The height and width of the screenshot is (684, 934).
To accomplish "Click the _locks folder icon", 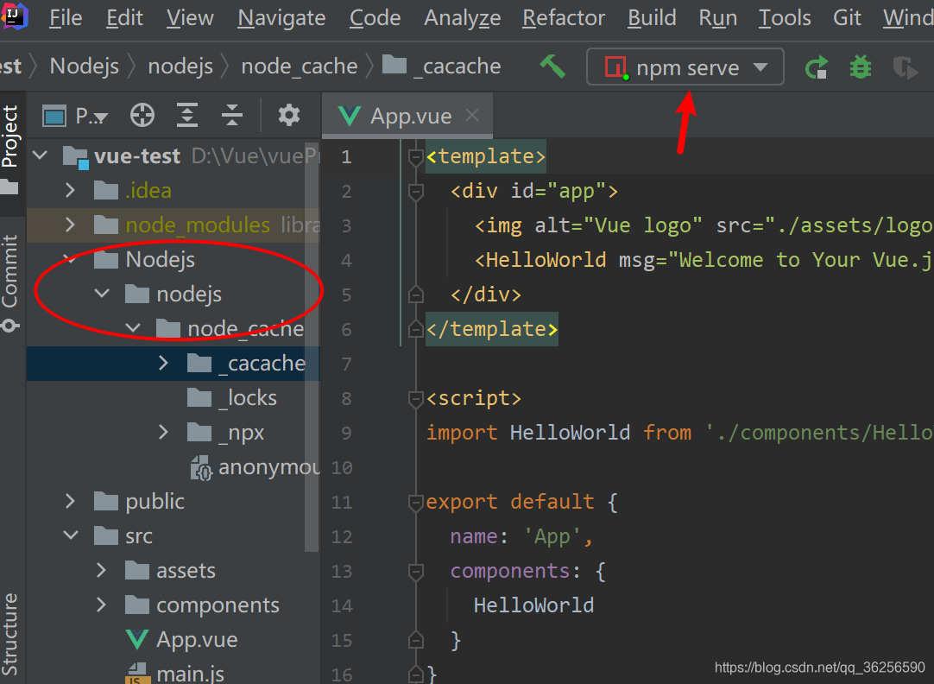I will pos(199,397).
